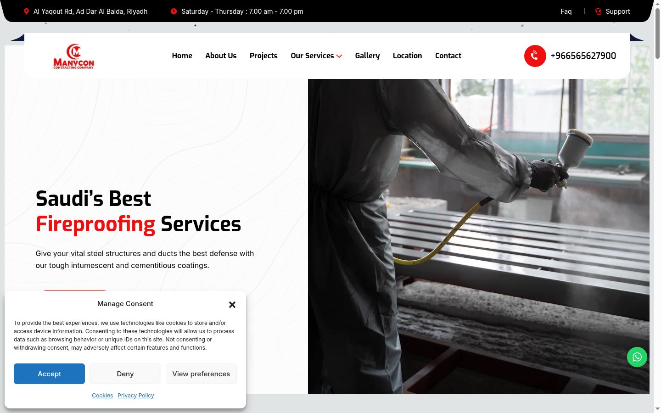Click the fireproofing spray painter hero image
The image size is (661, 413).
(x=479, y=236)
